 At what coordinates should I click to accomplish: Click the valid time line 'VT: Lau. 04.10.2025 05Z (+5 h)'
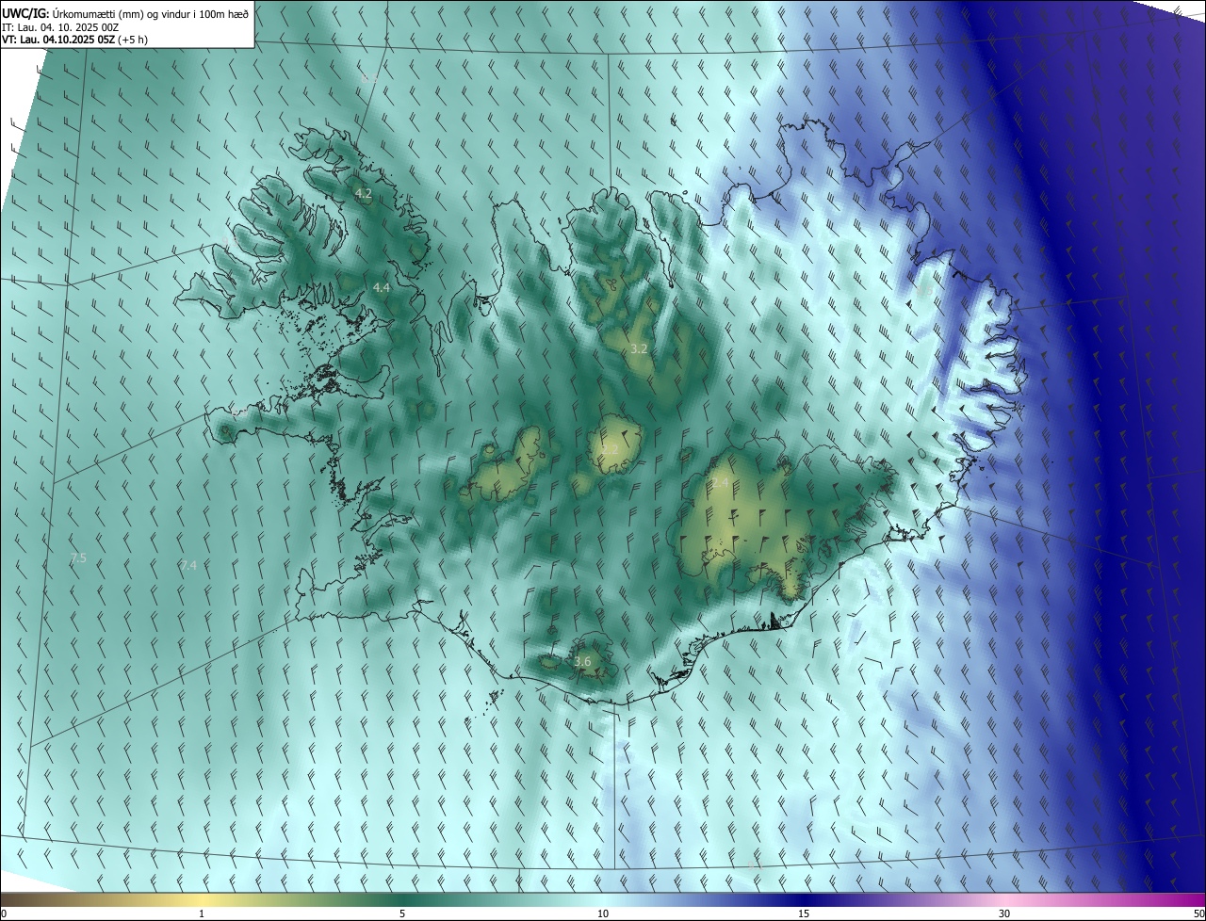click(x=74, y=40)
